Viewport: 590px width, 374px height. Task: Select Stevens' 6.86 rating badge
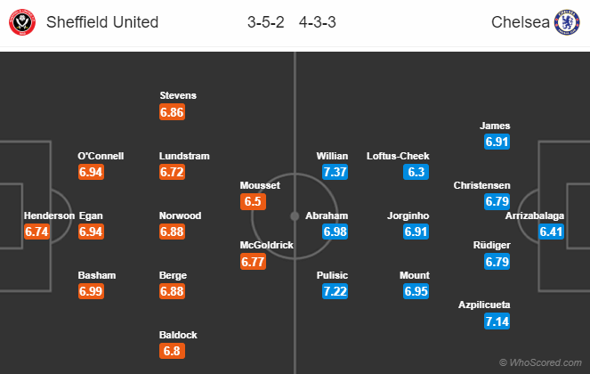pyautogui.click(x=173, y=112)
